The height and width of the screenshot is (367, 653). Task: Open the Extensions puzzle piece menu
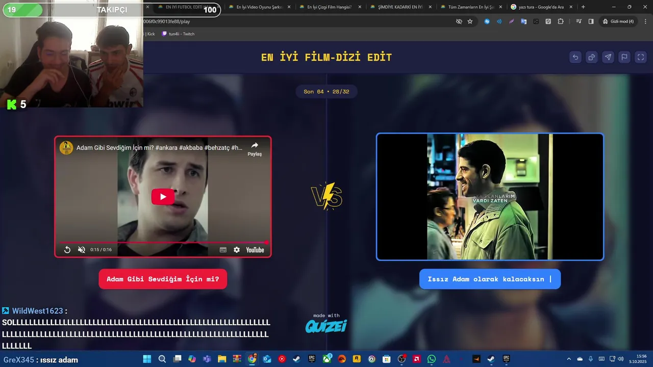click(561, 21)
